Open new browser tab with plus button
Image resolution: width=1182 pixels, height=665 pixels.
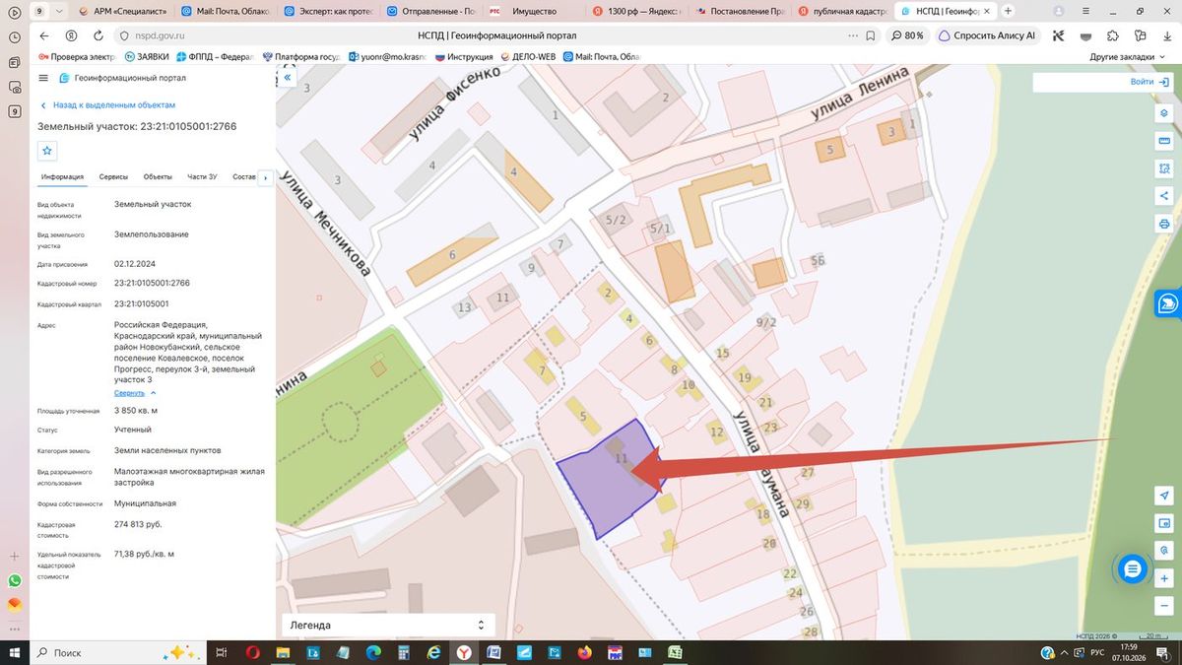click(x=1007, y=11)
